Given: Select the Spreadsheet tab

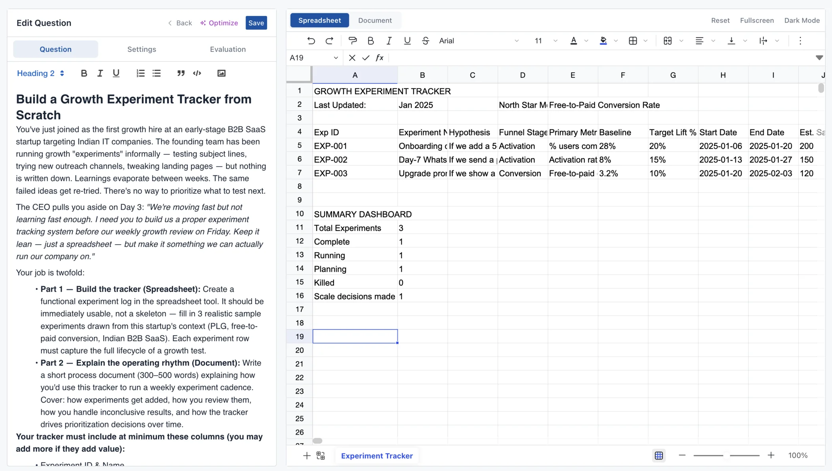Looking at the screenshot, I should (x=319, y=20).
